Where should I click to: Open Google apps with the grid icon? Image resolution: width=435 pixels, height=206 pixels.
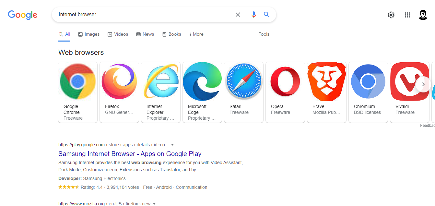pos(407,15)
